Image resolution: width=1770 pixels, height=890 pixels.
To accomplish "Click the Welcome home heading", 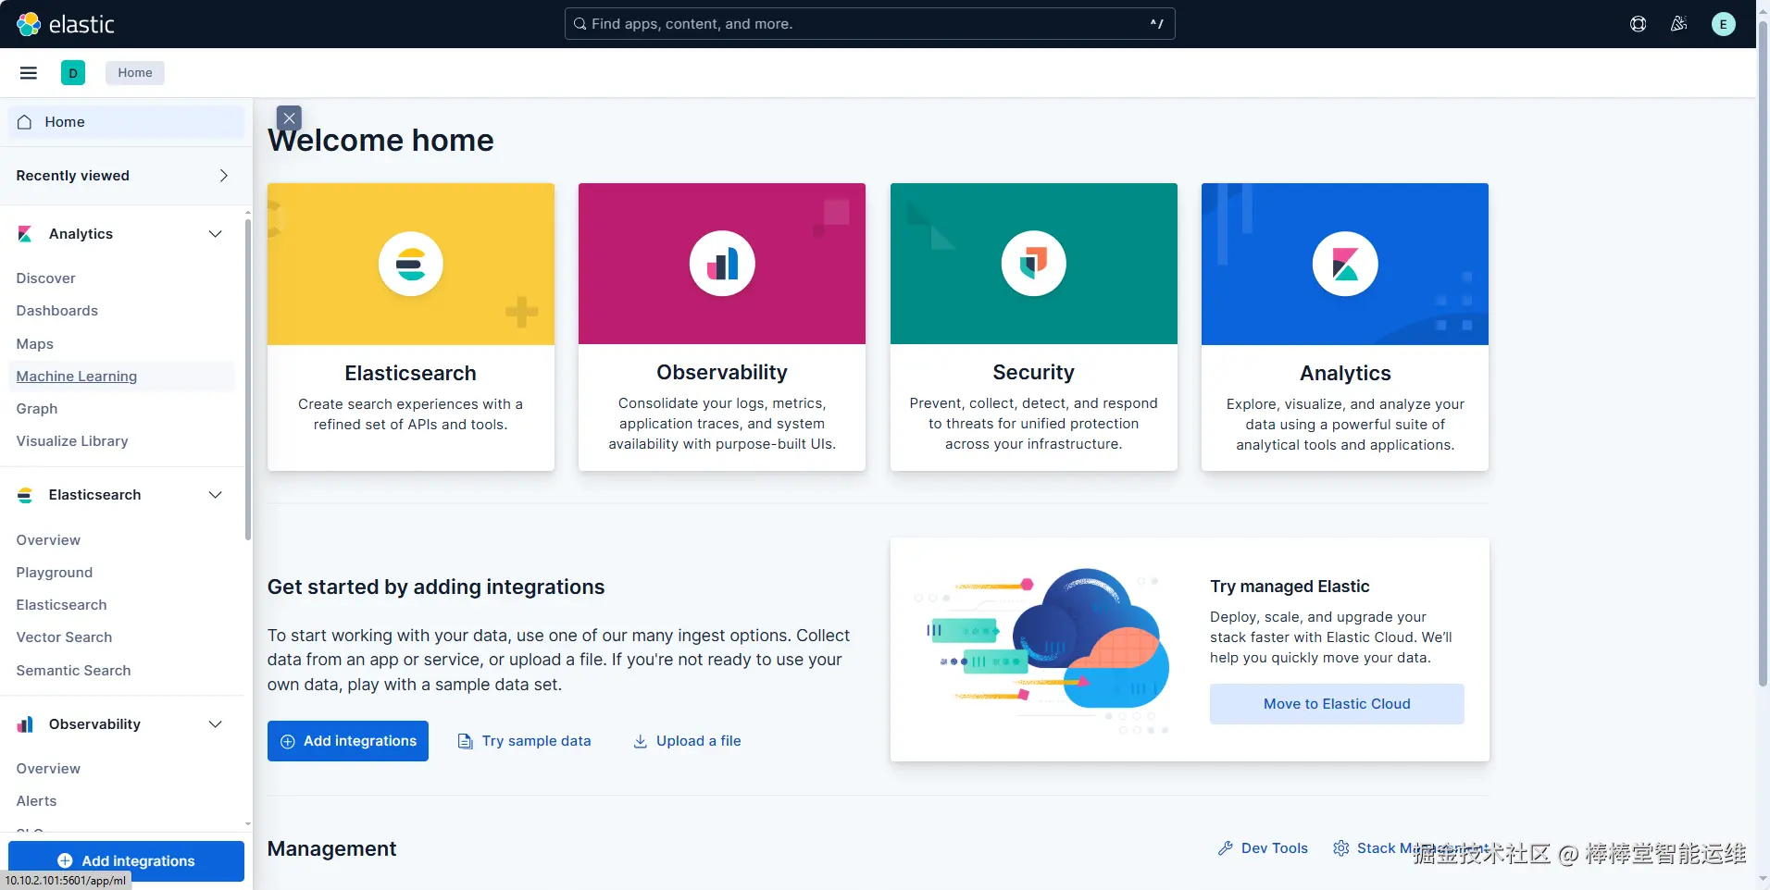I will pyautogui.click(x=380, y=141).
